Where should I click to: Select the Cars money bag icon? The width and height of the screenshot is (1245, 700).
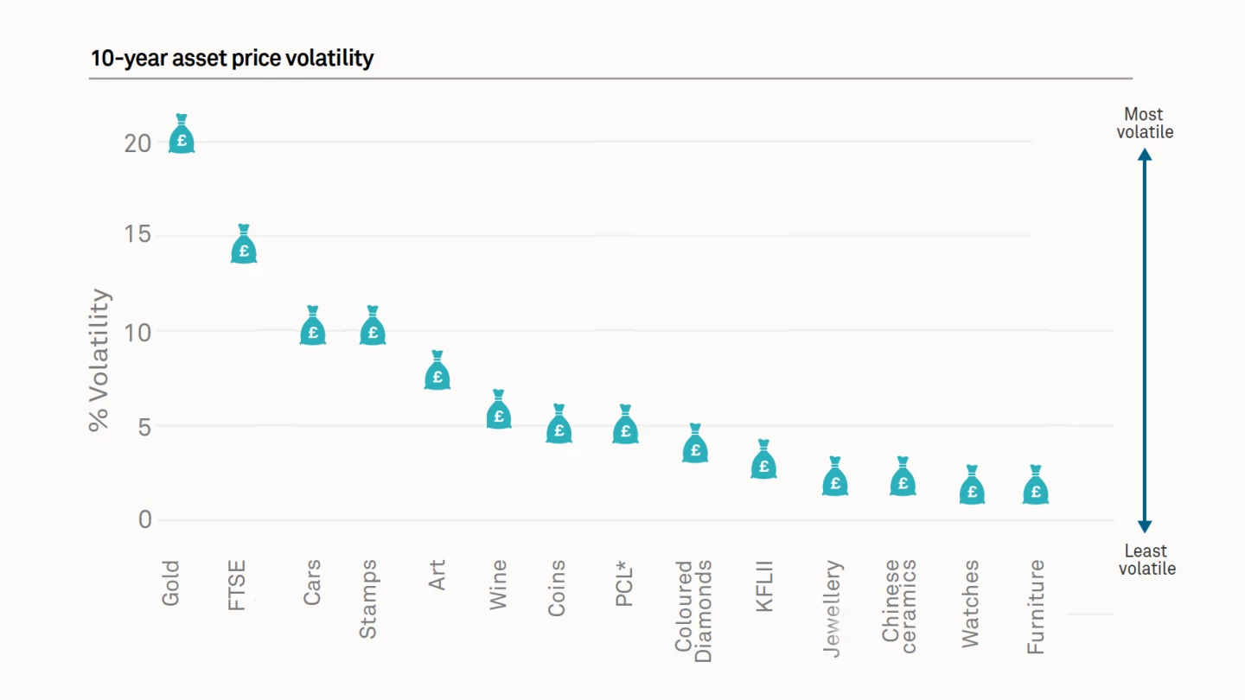[x=313, y=328]
